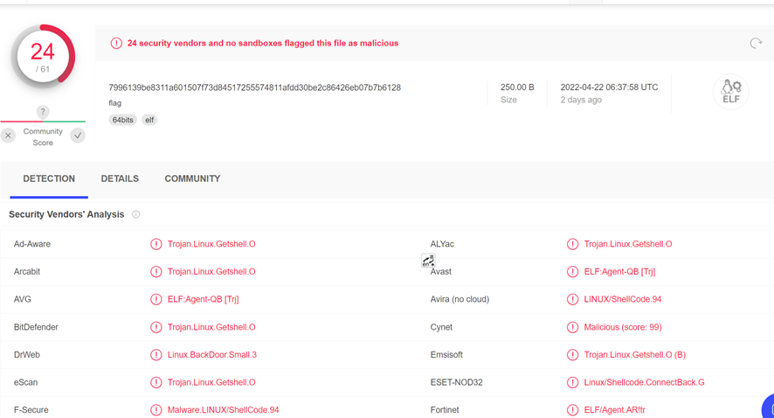Select the DETECTION tab
This screenshot has height=418, width=774.
click(49, 178)
